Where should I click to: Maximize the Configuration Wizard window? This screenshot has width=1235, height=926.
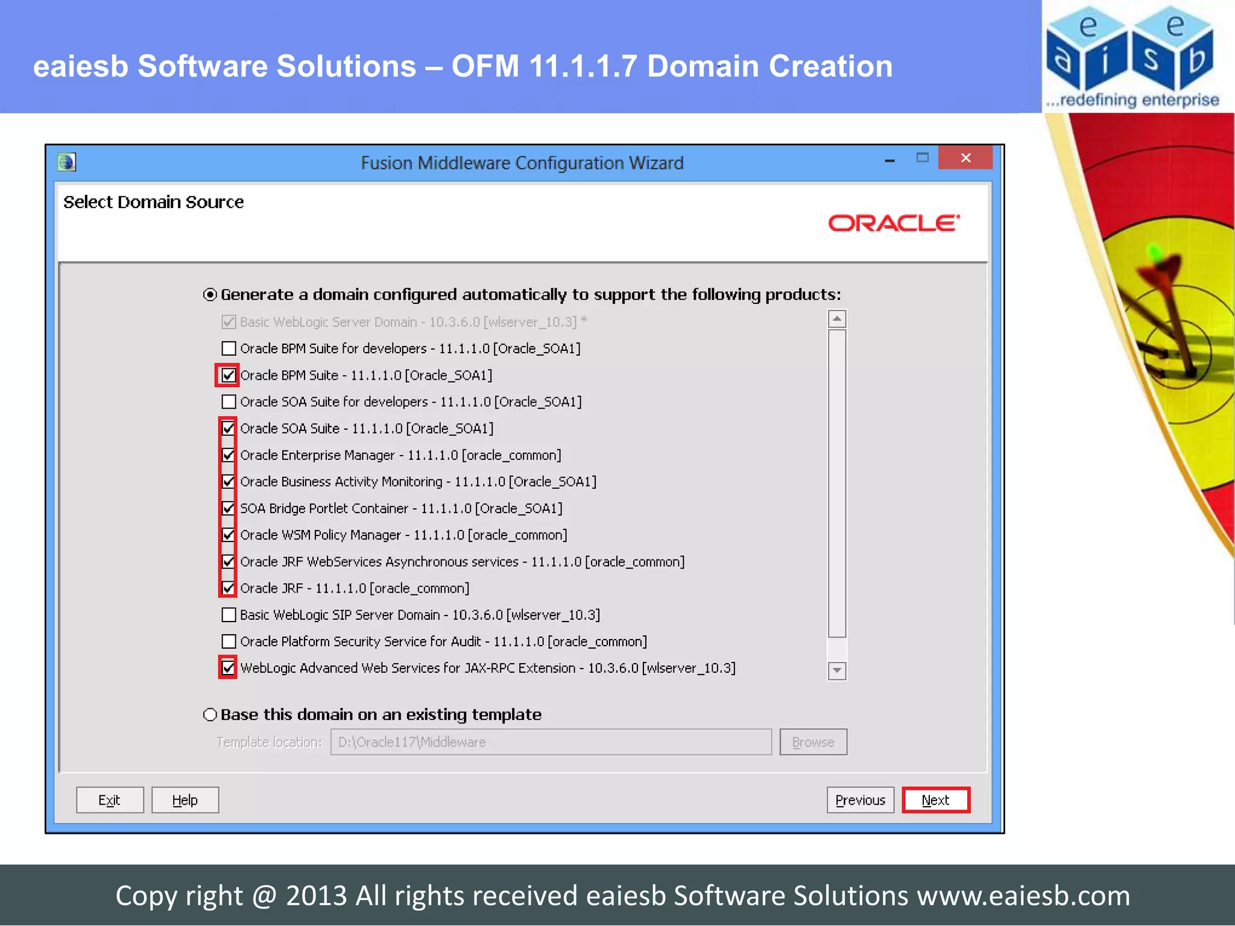pos(922,158)
